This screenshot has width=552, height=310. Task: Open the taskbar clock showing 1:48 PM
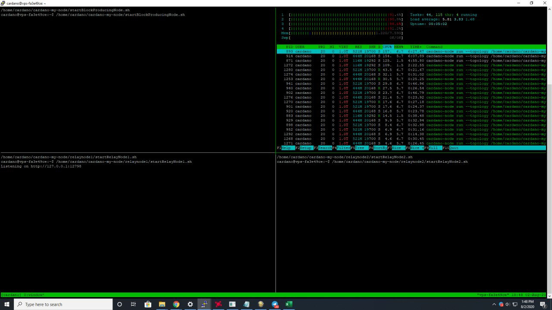[x=527, y=304]
